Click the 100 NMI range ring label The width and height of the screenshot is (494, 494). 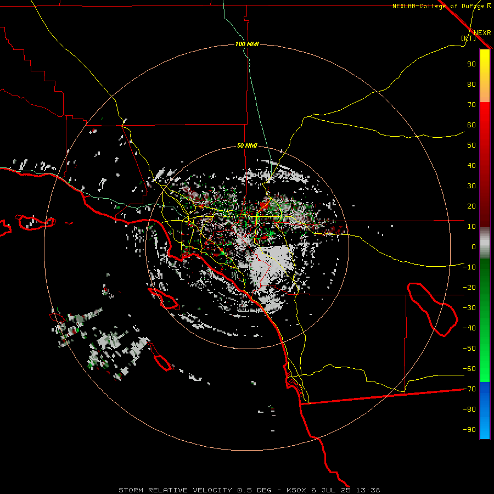click(x=248, y=44)
